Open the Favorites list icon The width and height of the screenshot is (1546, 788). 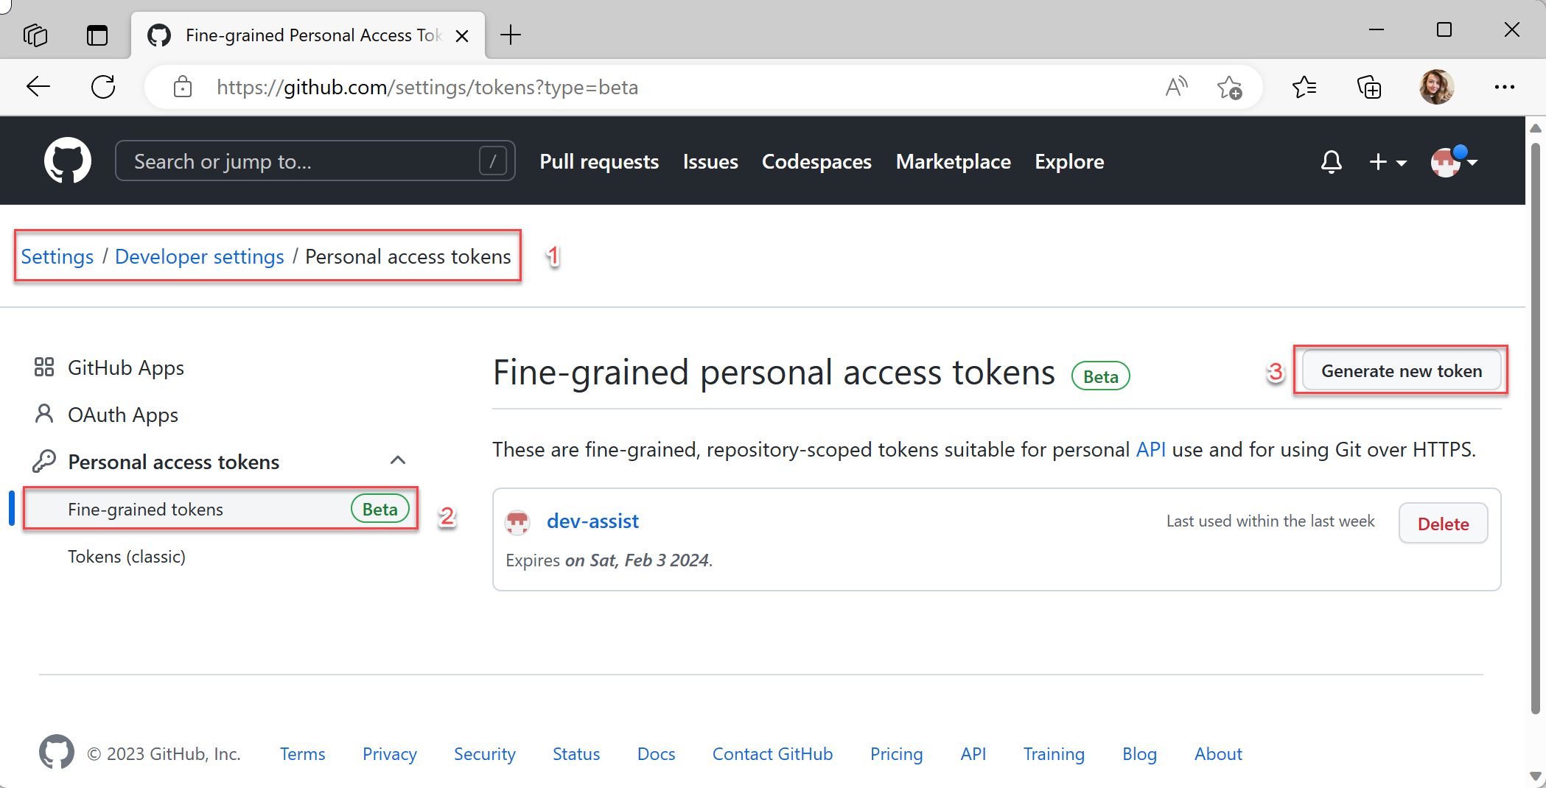(x=1304, y=87)
